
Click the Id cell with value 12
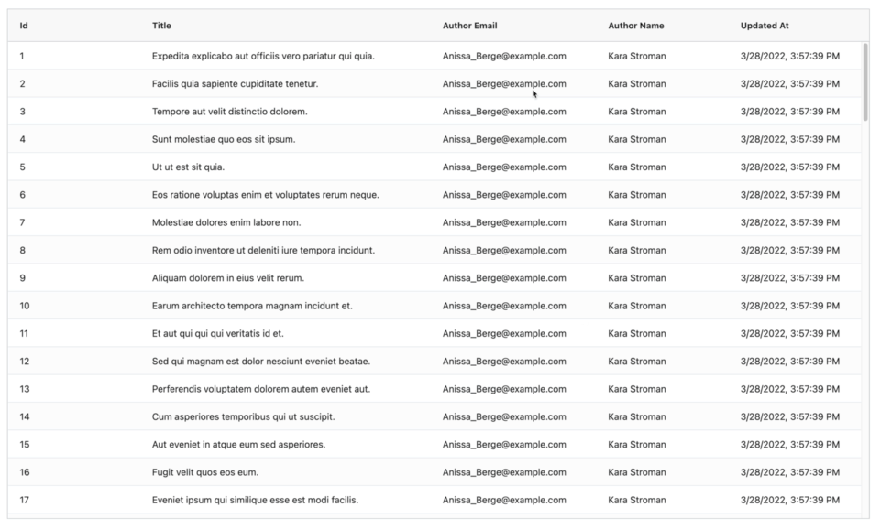click(x=25, y=362)
